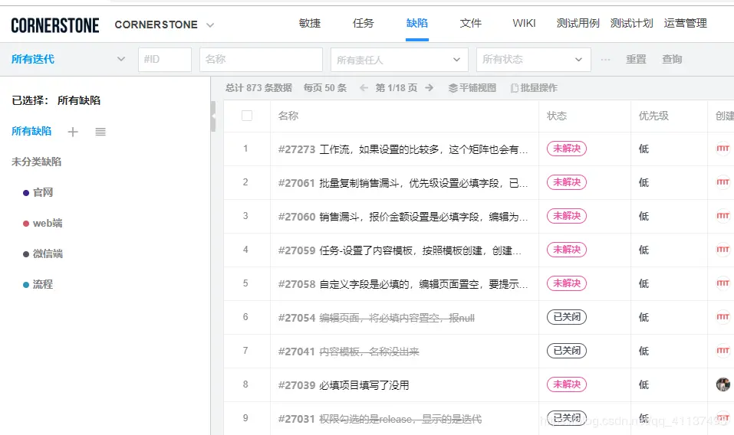Open defect #27060 销售漏斗
Viewport: 734px width, 435px height.
(403, 217)
